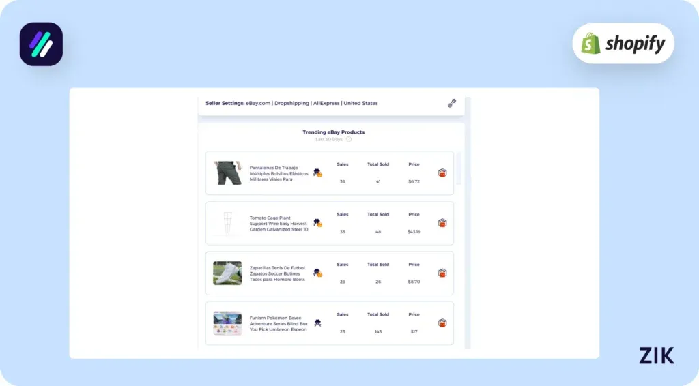Click the Shopify logo badge
Screen dimensions: 699x386
623,43
